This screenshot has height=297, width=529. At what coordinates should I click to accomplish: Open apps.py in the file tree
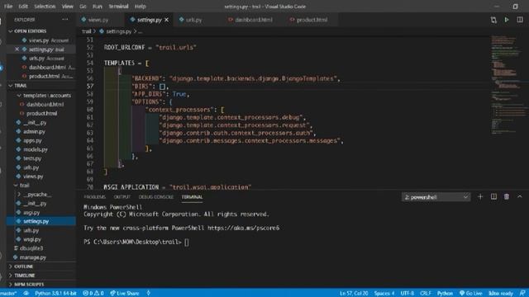coord(32,140)
